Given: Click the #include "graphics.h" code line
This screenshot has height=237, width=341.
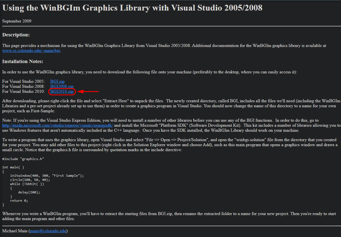Looking at the screenshot, I should click(23, 159).
